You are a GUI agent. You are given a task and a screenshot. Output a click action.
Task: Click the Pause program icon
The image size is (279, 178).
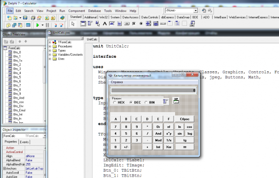[x=47, y=25]
